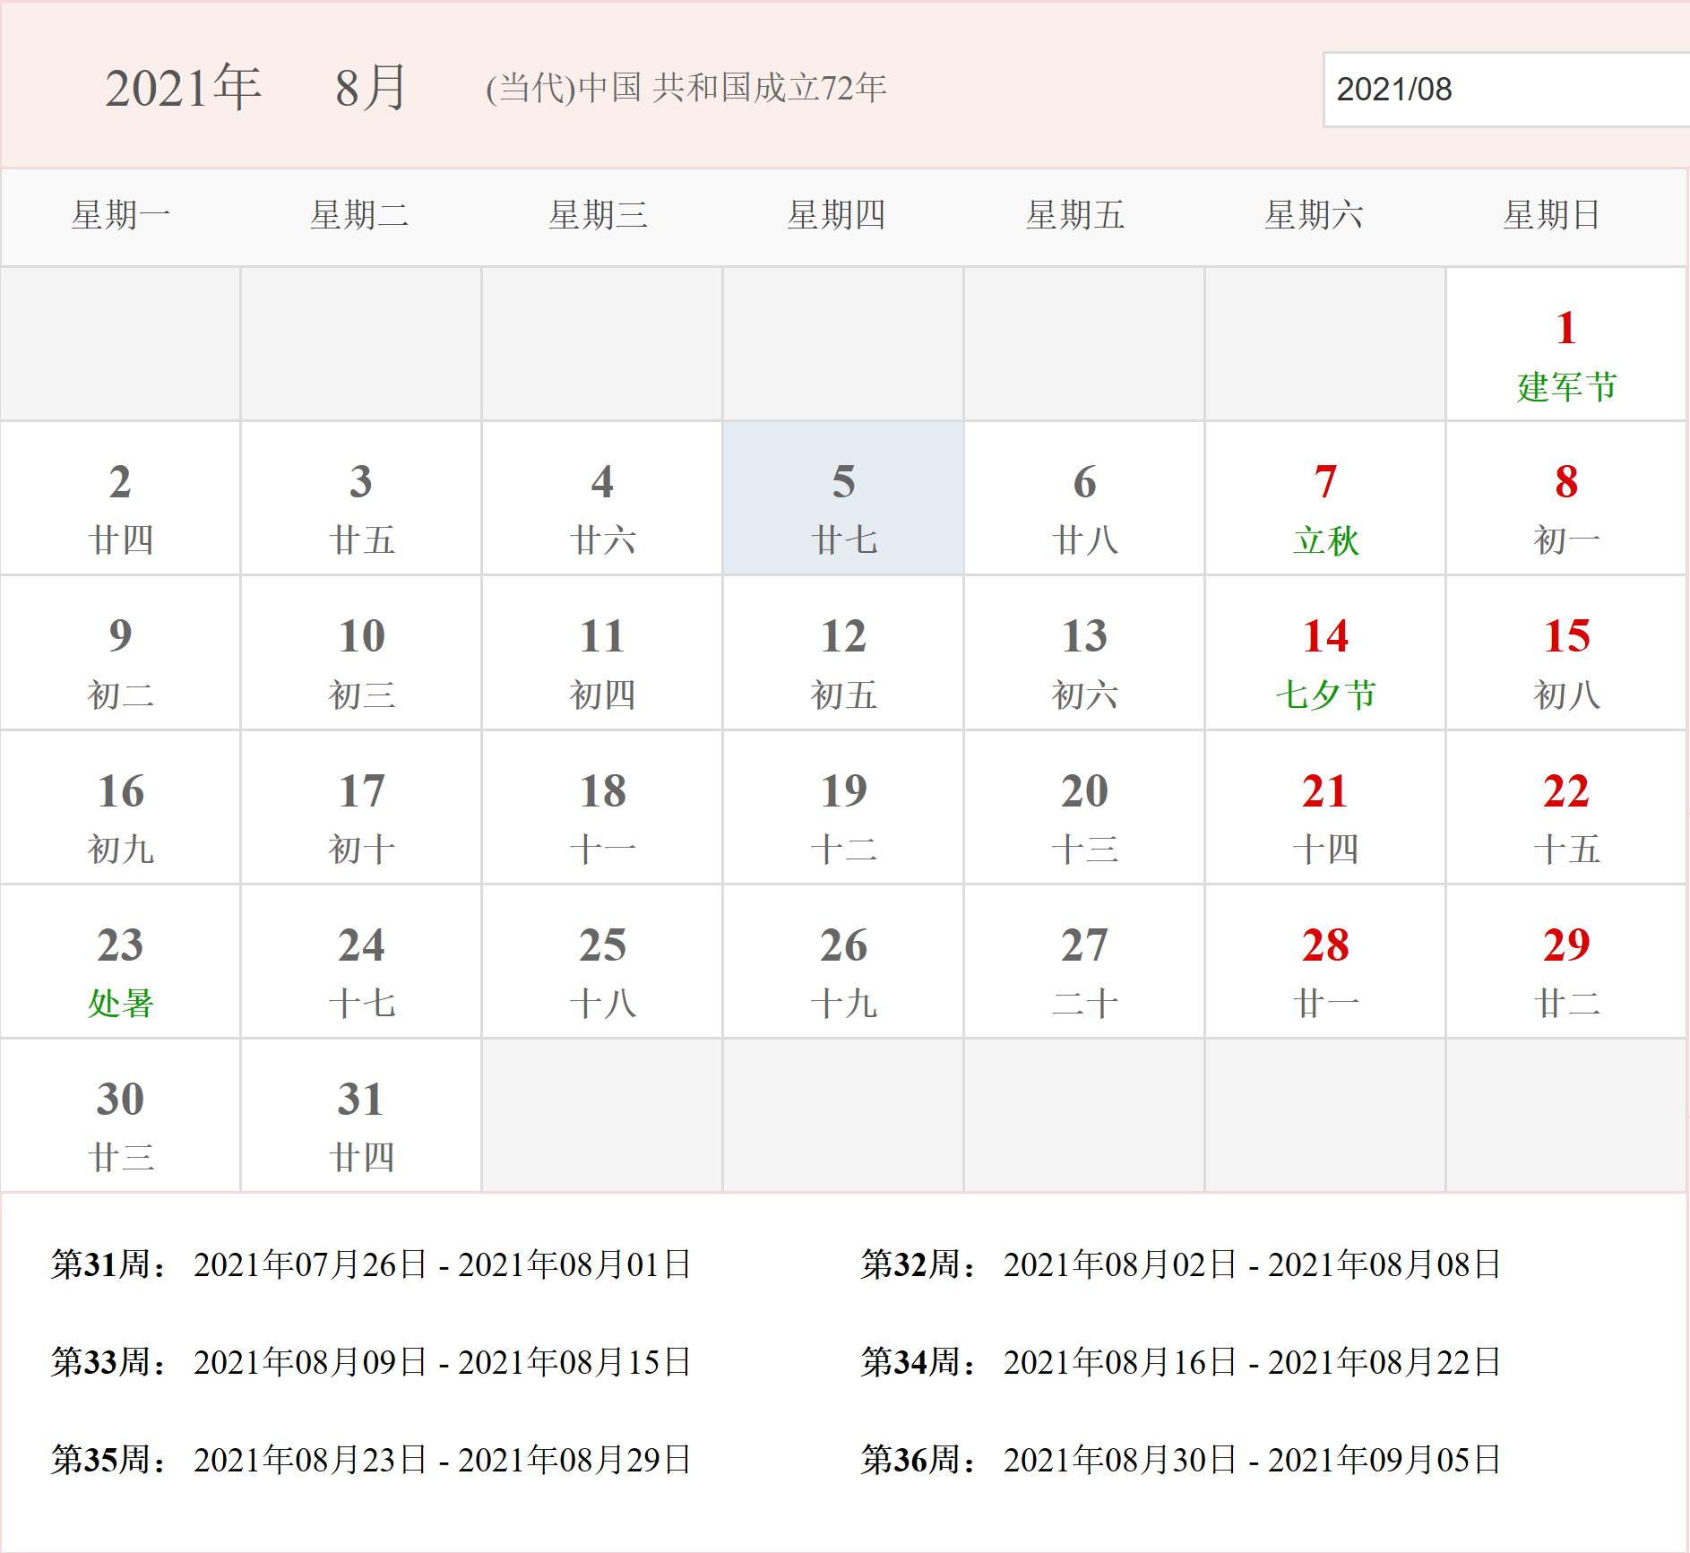
Task: Click August 21 十四 cell
Action: tap(1325, 807)
